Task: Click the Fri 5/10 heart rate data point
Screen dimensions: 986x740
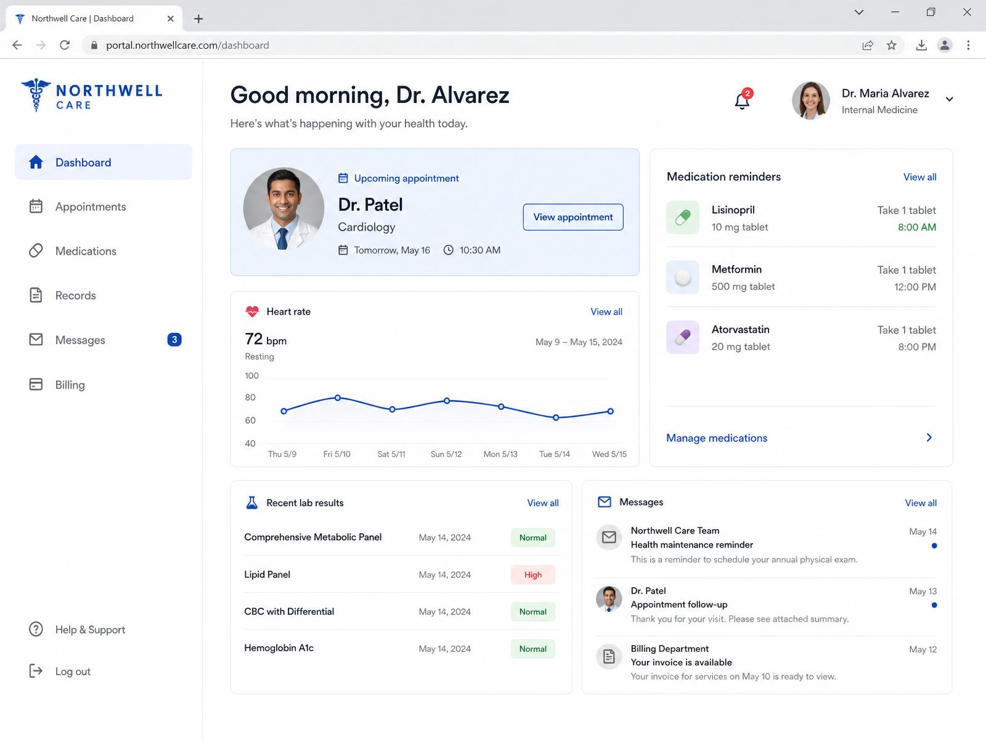Action: (338, 398)
